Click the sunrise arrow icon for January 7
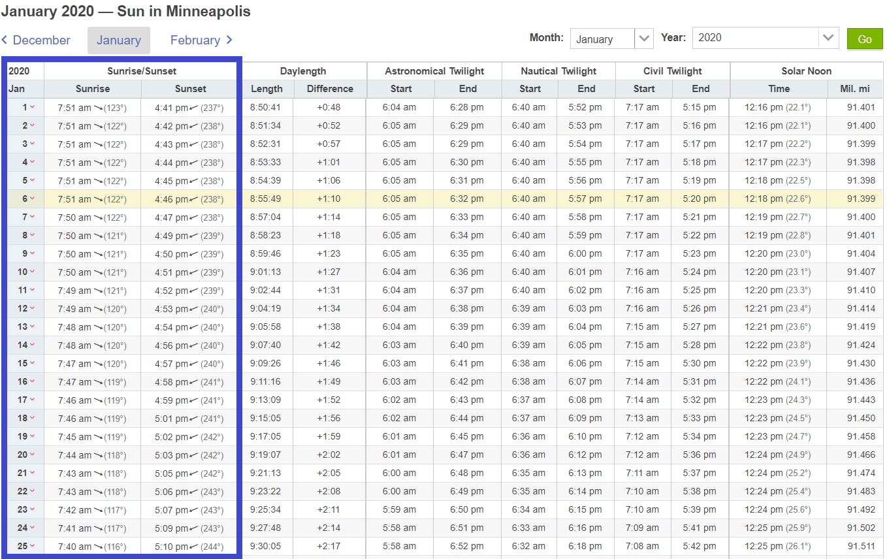 coord(98,217)
